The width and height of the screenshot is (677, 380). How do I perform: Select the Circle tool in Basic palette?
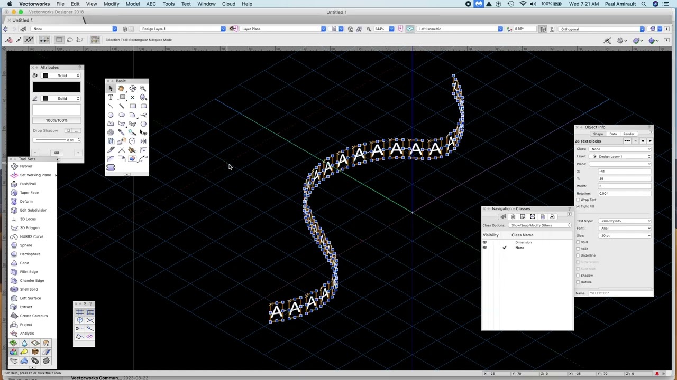click(x=111, y=115)
